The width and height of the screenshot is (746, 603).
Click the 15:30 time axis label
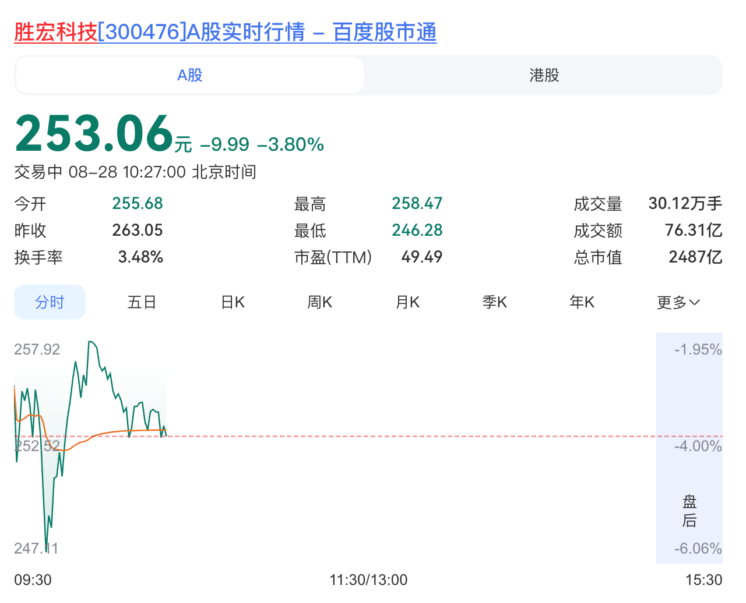703,580
